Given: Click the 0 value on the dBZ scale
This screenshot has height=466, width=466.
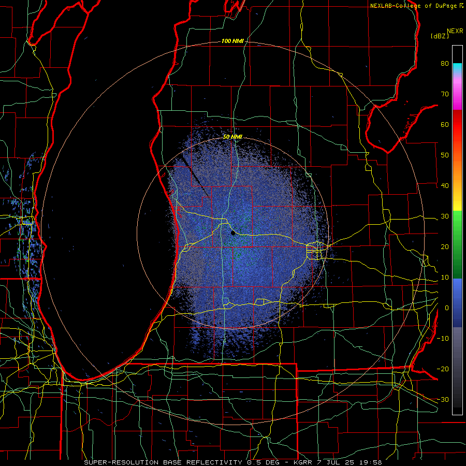Looking at the screenshot, I should click(x=446, y=308).
